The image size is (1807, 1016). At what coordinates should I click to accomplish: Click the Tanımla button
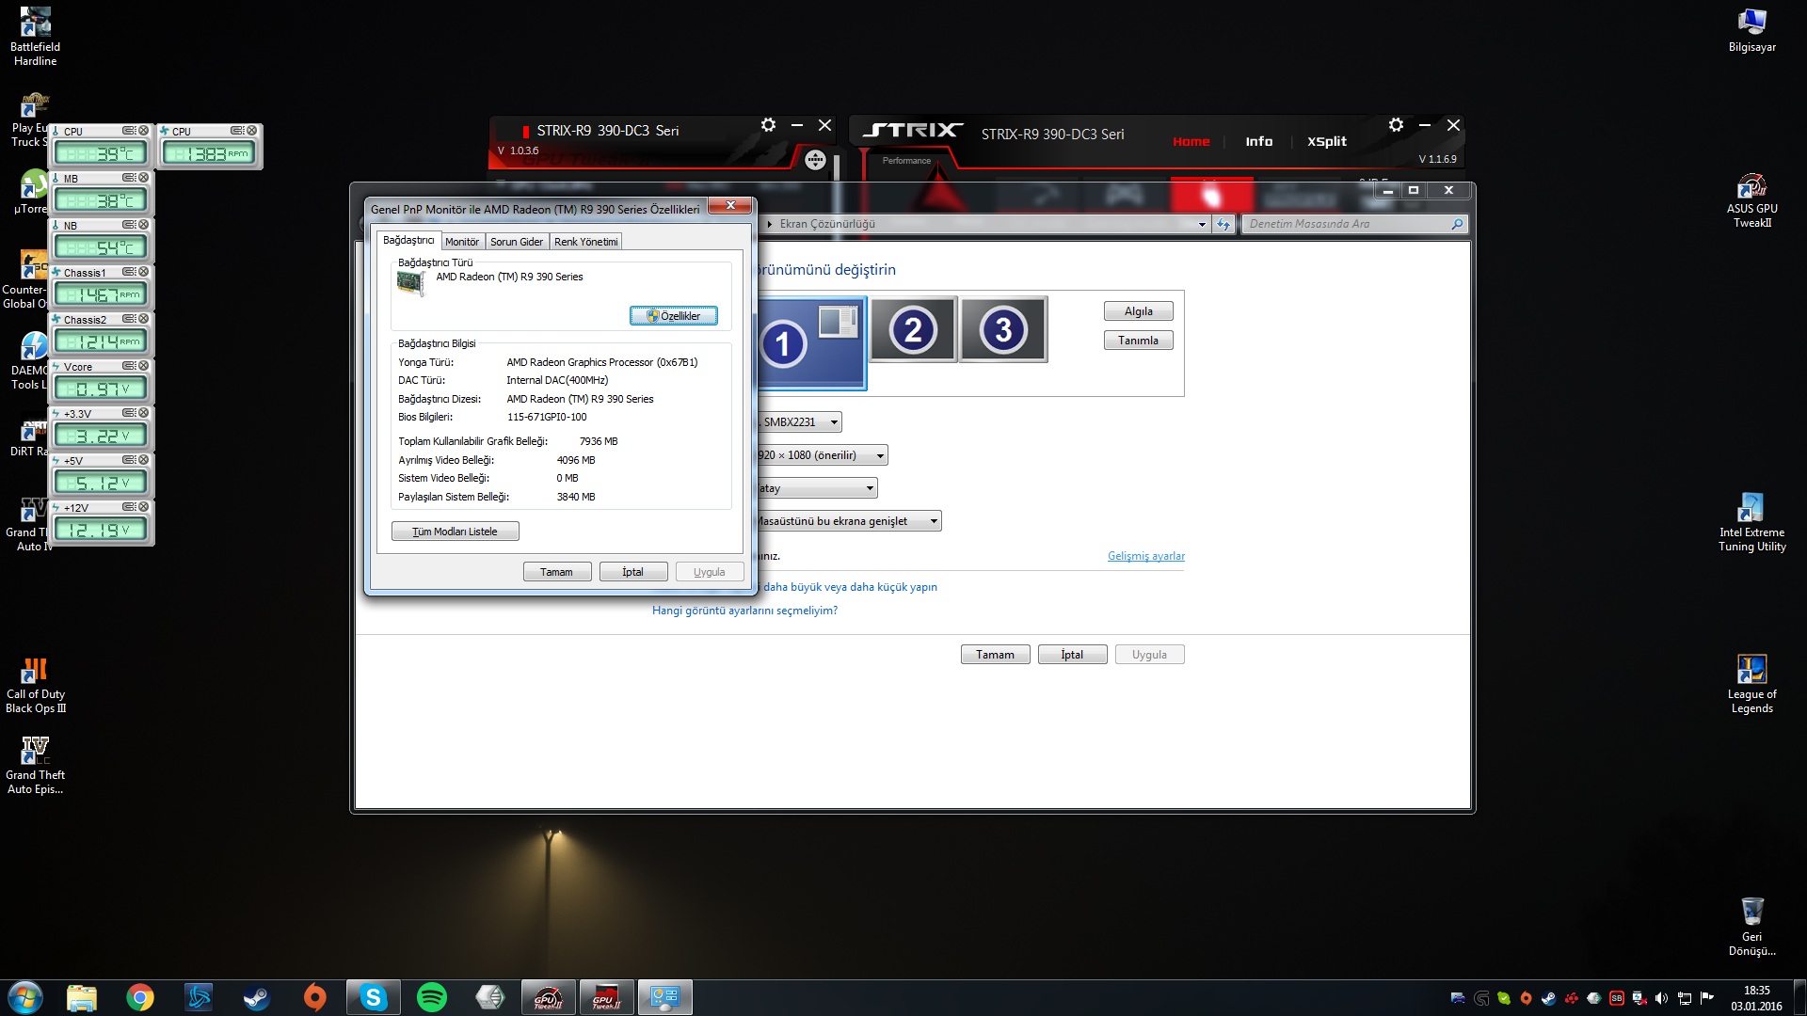coord(1138,341)
